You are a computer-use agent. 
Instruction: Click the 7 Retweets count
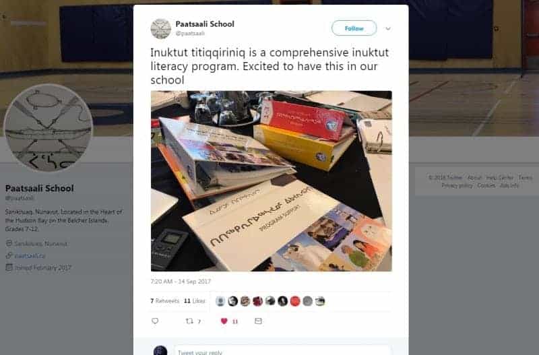pyautogui.click(x=165, y=301)
